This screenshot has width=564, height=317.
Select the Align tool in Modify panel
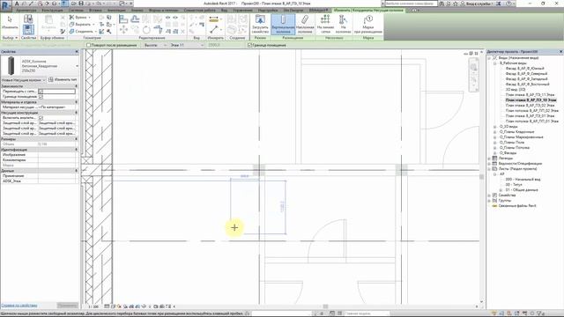123,18
